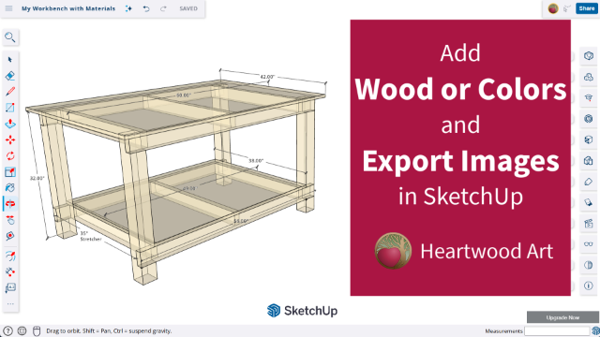This screenshot has width=600, height=337.
Task: Click the 42.00" dimension label
Action: click(x=267, y=77)
